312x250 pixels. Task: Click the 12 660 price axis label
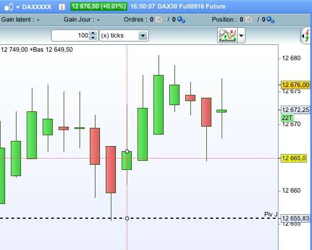coord(292,190)
